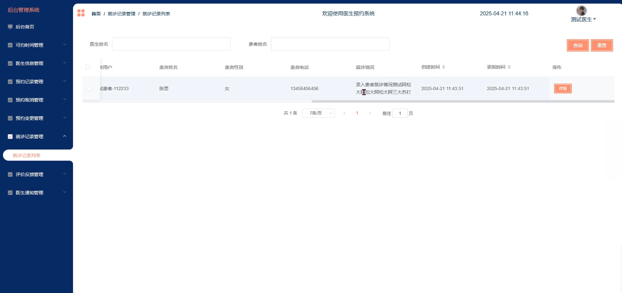
Task: Open 后台首页 menu item
Action: click(x=25, y=27)
